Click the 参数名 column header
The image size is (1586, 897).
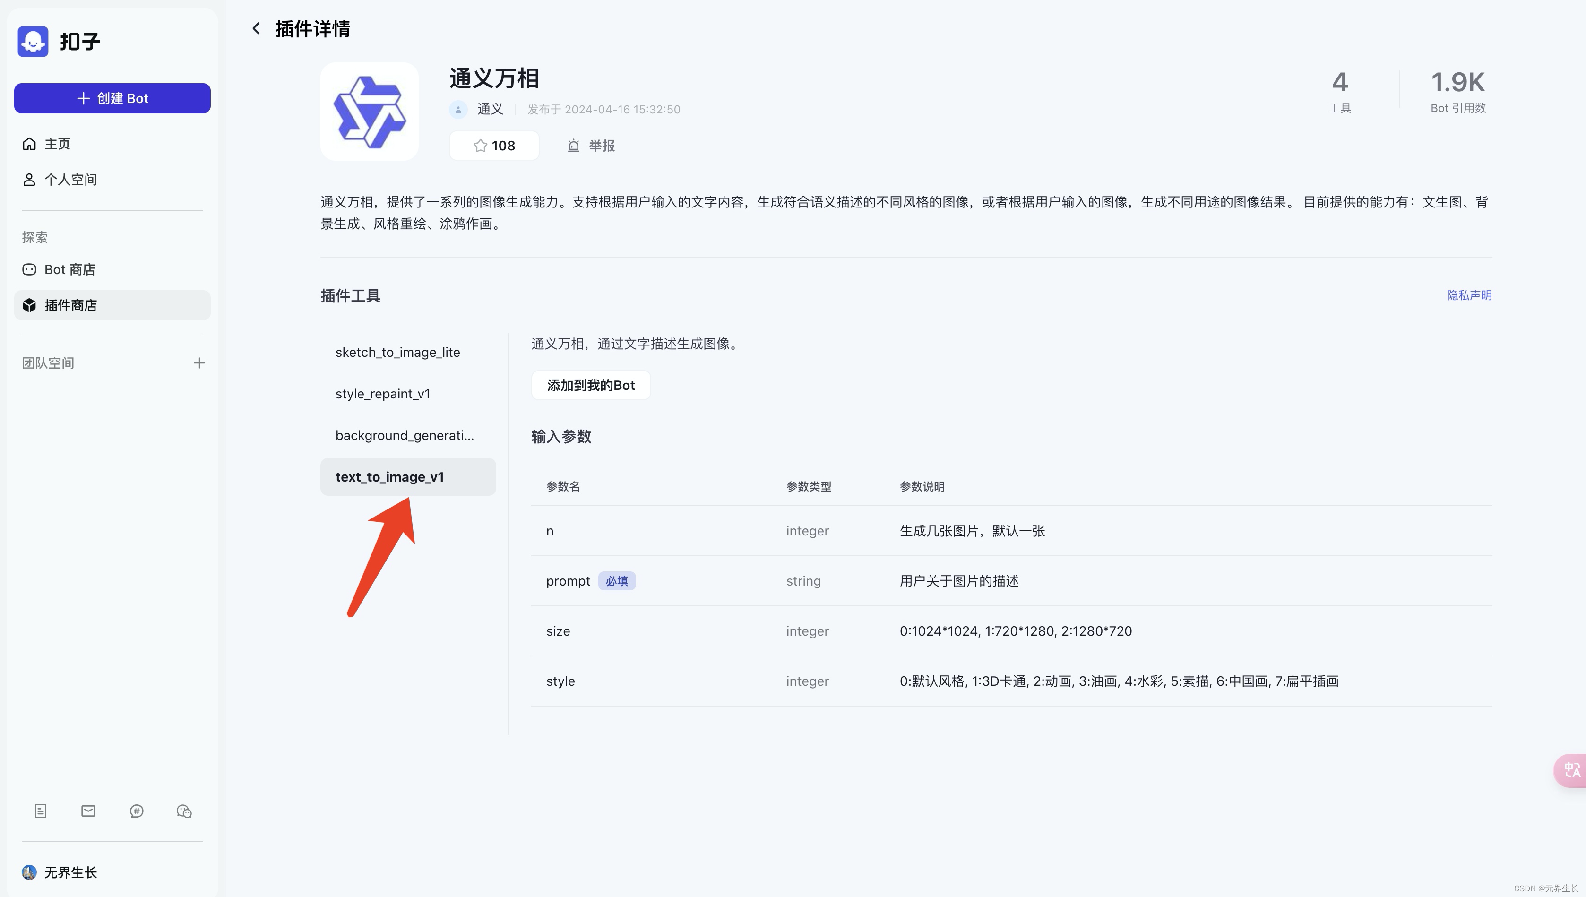pyautogui.click(x=563, y=486)
